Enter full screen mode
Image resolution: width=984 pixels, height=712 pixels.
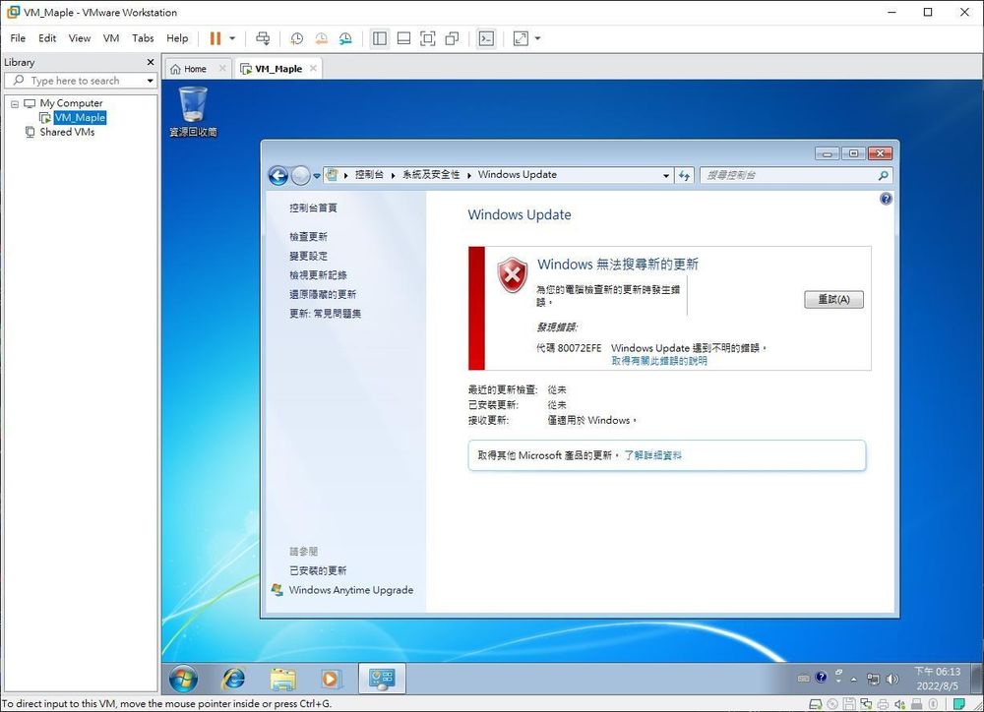click(427, 37)
